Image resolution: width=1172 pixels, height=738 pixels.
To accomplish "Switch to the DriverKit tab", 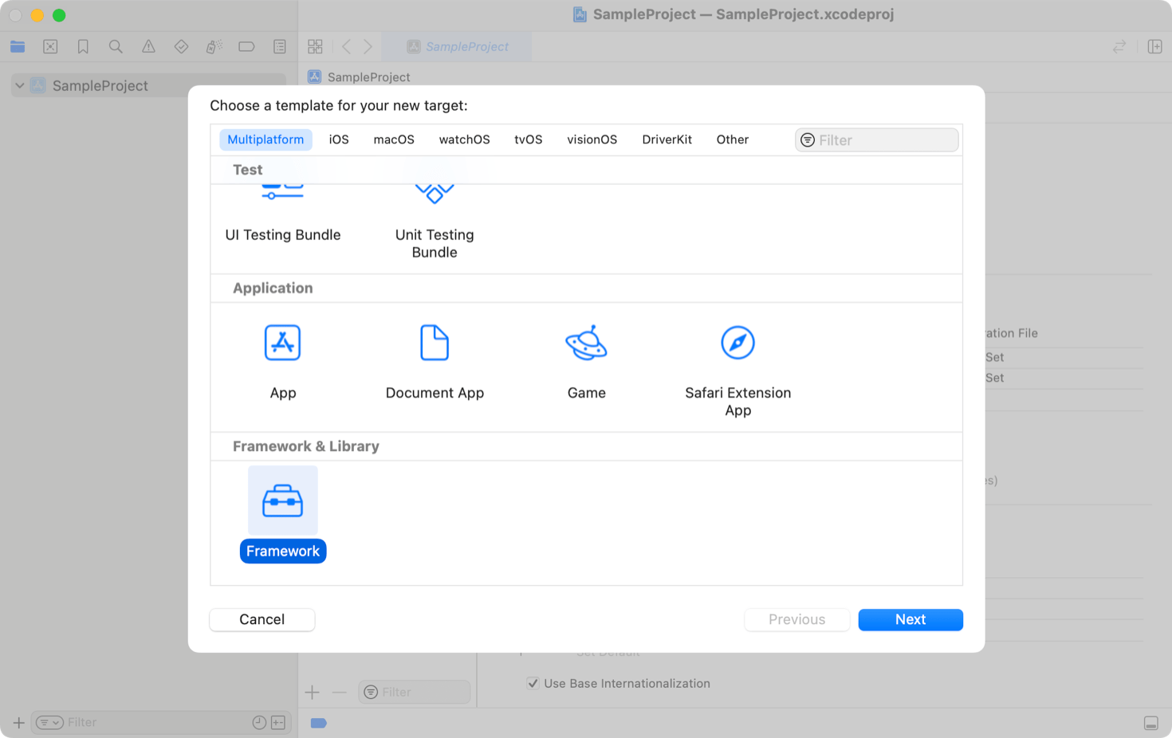I will pos(667,139).
